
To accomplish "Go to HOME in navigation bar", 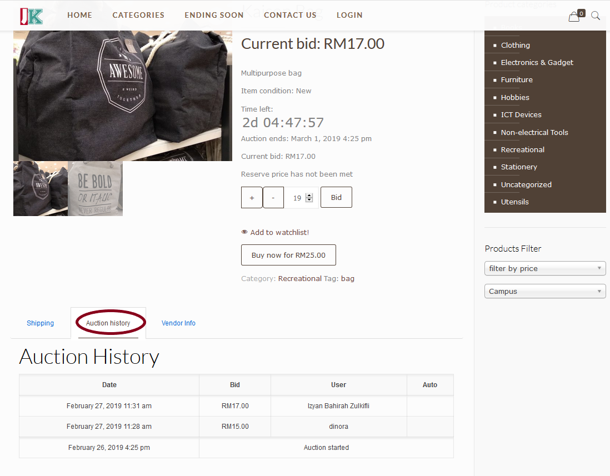I will [80, 15].
